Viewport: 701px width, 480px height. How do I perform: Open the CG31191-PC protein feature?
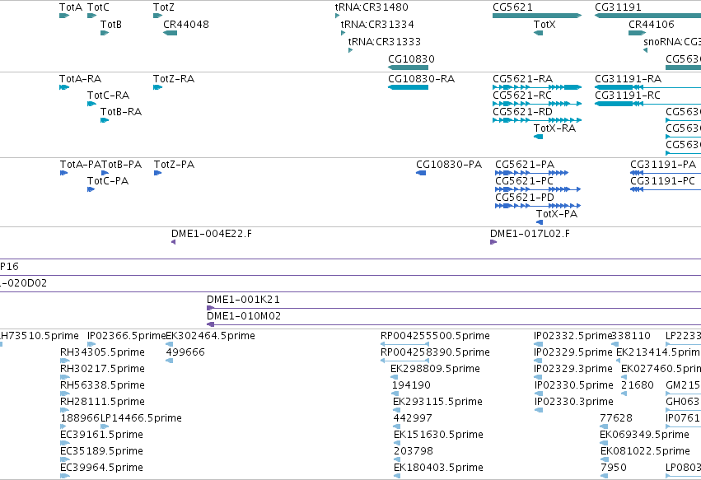pos(666,189)
